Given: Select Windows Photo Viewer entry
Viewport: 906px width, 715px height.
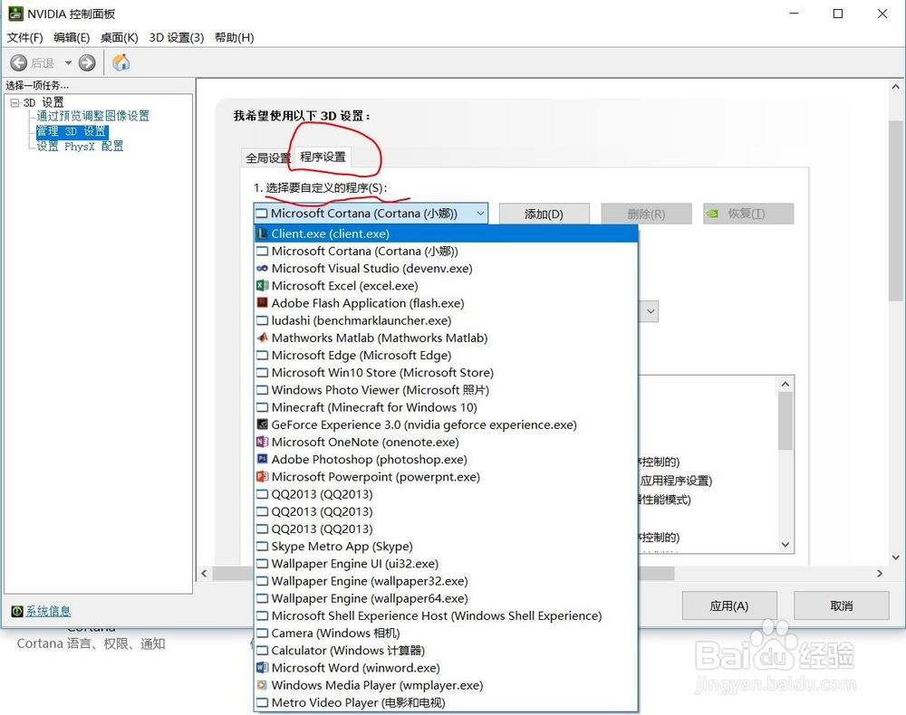Looking at the screenshot, I should [446, 390].
